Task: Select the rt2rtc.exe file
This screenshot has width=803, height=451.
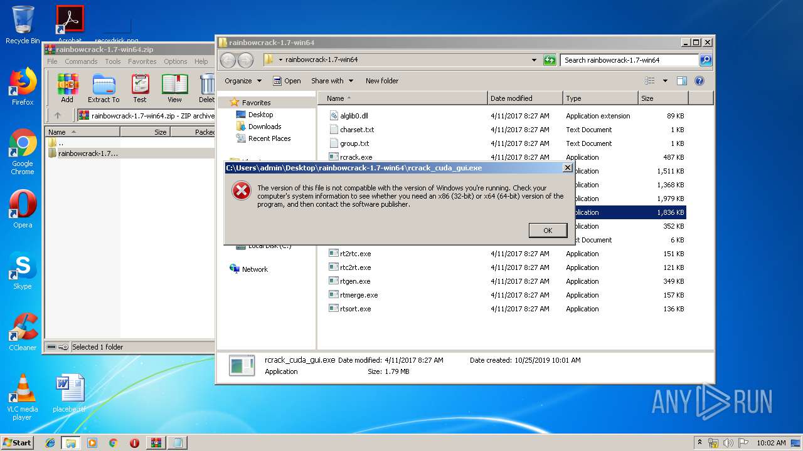Action: [355, 254]
